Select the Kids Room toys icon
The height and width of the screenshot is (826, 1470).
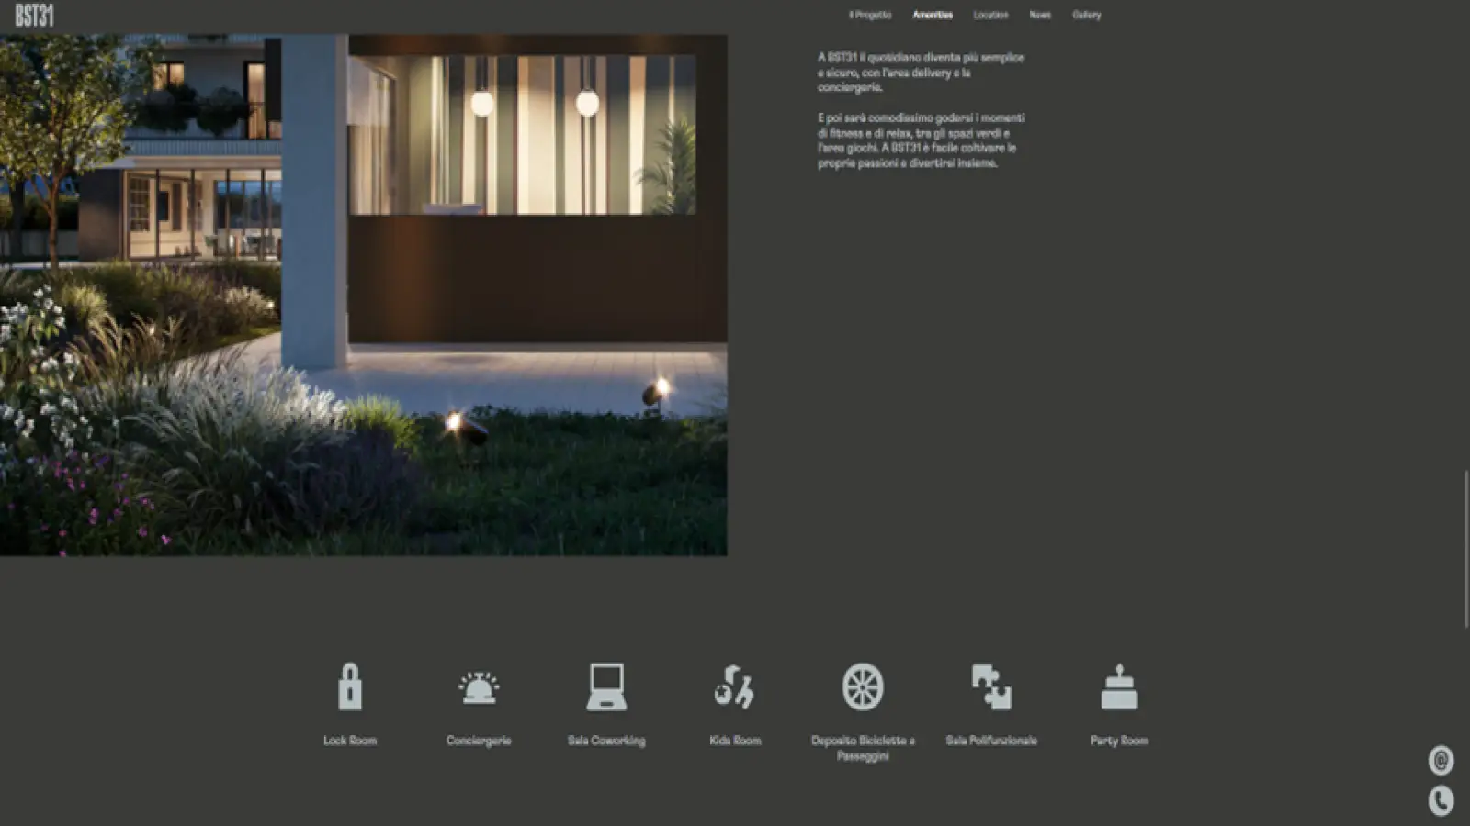pos(734,686)
